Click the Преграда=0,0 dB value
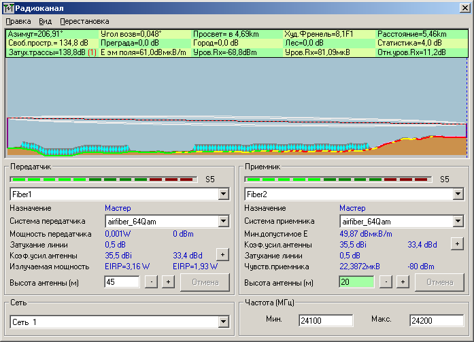The image size is (474, 342). [x=130, y=44]
